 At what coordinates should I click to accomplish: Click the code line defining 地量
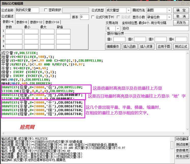point(28,57)
